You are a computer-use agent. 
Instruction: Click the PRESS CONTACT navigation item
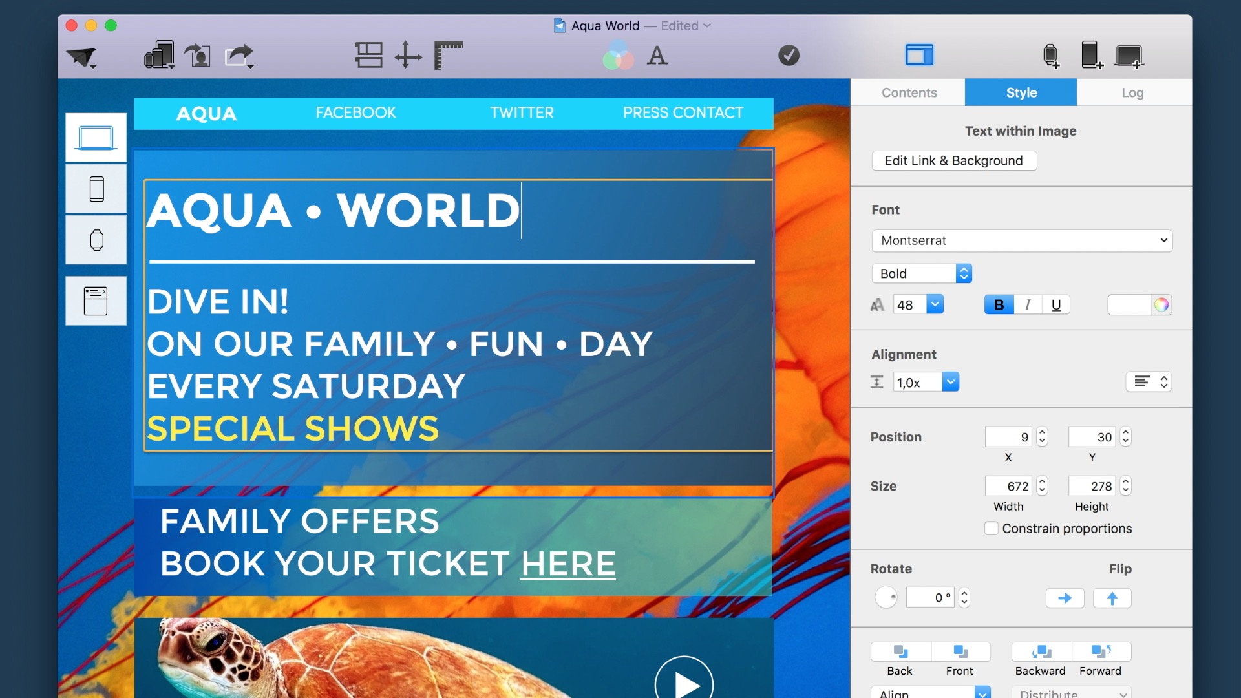click(x=683, y=113)
